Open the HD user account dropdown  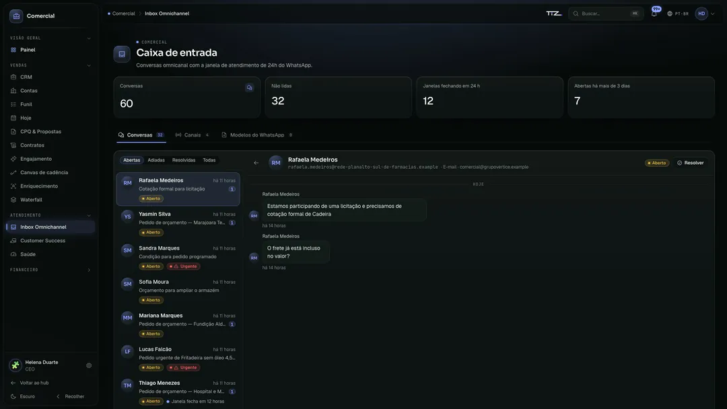pyautogui.click(x=705, y=13)
